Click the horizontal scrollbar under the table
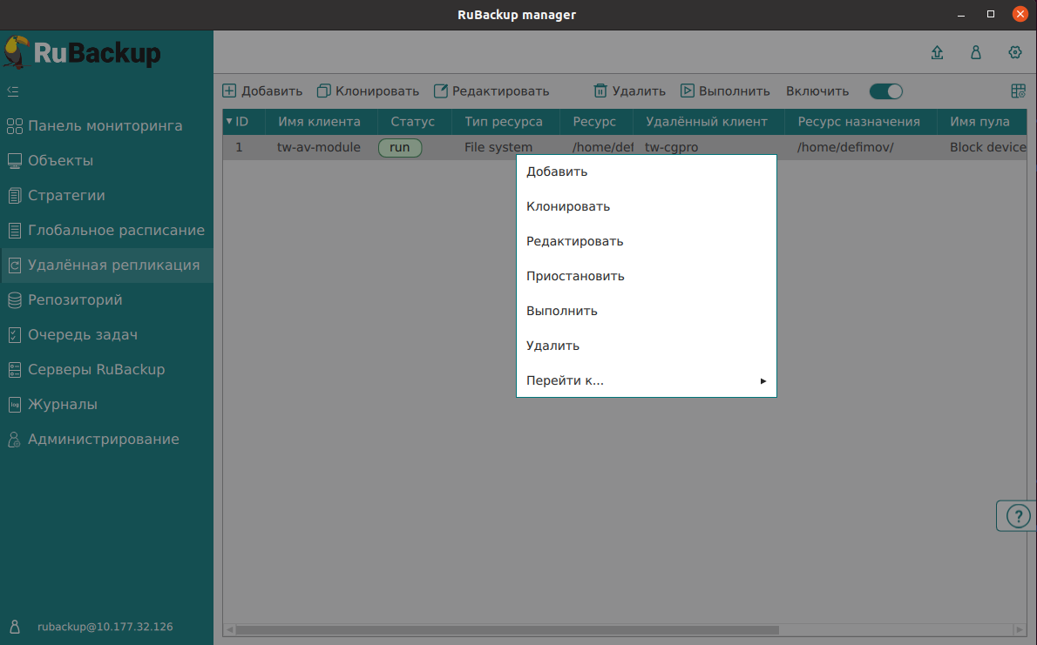The image size is (1037, 645). click(x=505, y=629)
